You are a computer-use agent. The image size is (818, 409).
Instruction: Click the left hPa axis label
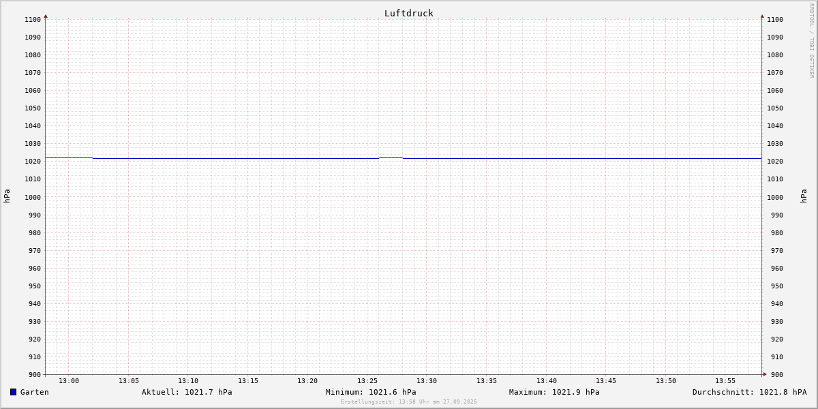[7, 196]
